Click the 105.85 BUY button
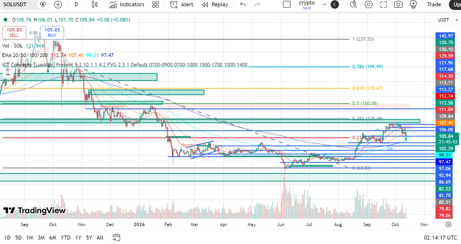Screen dimensions: 461x244 [x=52, y=33]
